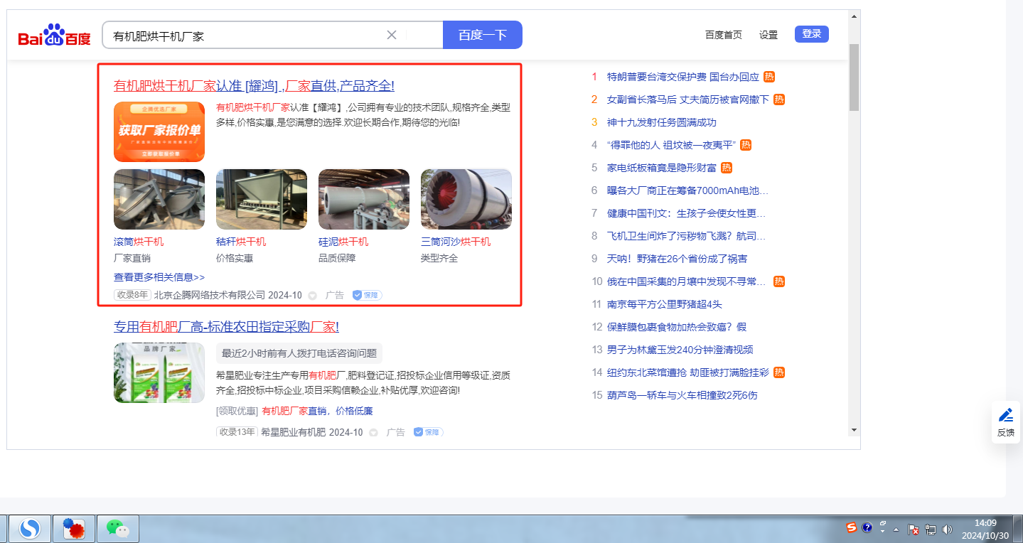Open hot search 健康中国刊文：生孩子会使女性更…
This screenshot has height=543, width=1023.
(686, 213)
